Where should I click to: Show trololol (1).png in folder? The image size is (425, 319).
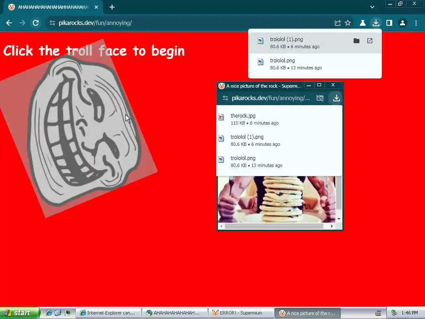(357, 41)
